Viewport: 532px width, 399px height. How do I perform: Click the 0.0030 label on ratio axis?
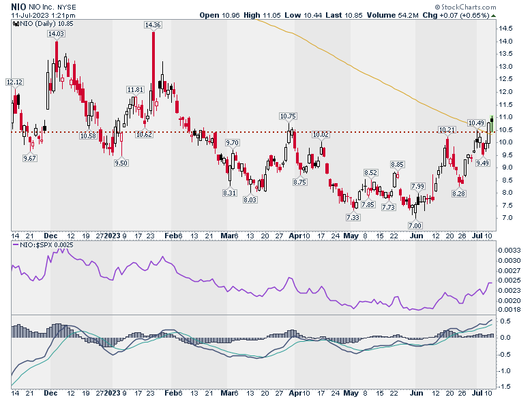coord(509,261)
